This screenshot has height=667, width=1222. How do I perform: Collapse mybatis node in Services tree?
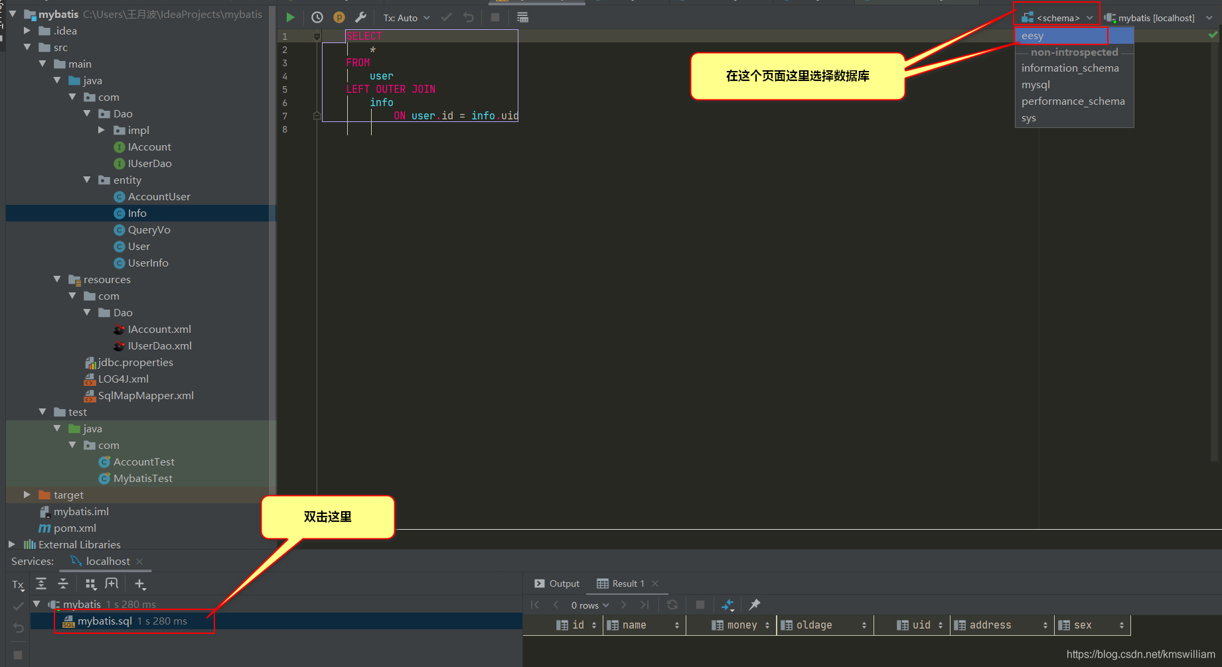(37, 604)
